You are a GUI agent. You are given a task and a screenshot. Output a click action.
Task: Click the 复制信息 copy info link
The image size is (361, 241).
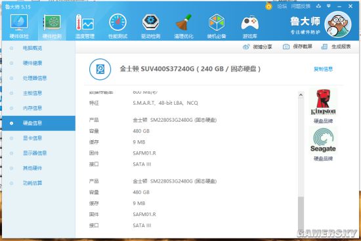[323, 69]
